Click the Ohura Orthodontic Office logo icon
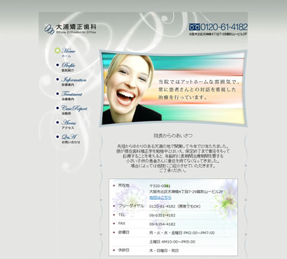Viewport: 287px width, 259px height. (x=49, y=29)
